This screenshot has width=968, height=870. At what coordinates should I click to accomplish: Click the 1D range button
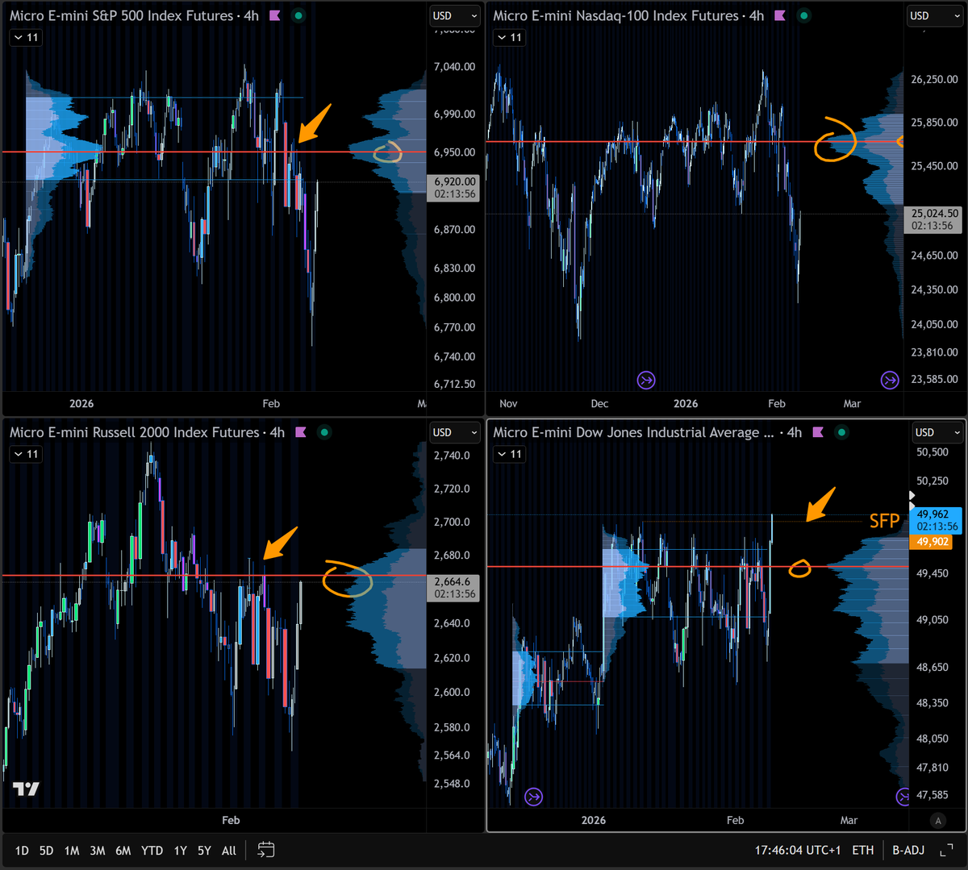22,850
